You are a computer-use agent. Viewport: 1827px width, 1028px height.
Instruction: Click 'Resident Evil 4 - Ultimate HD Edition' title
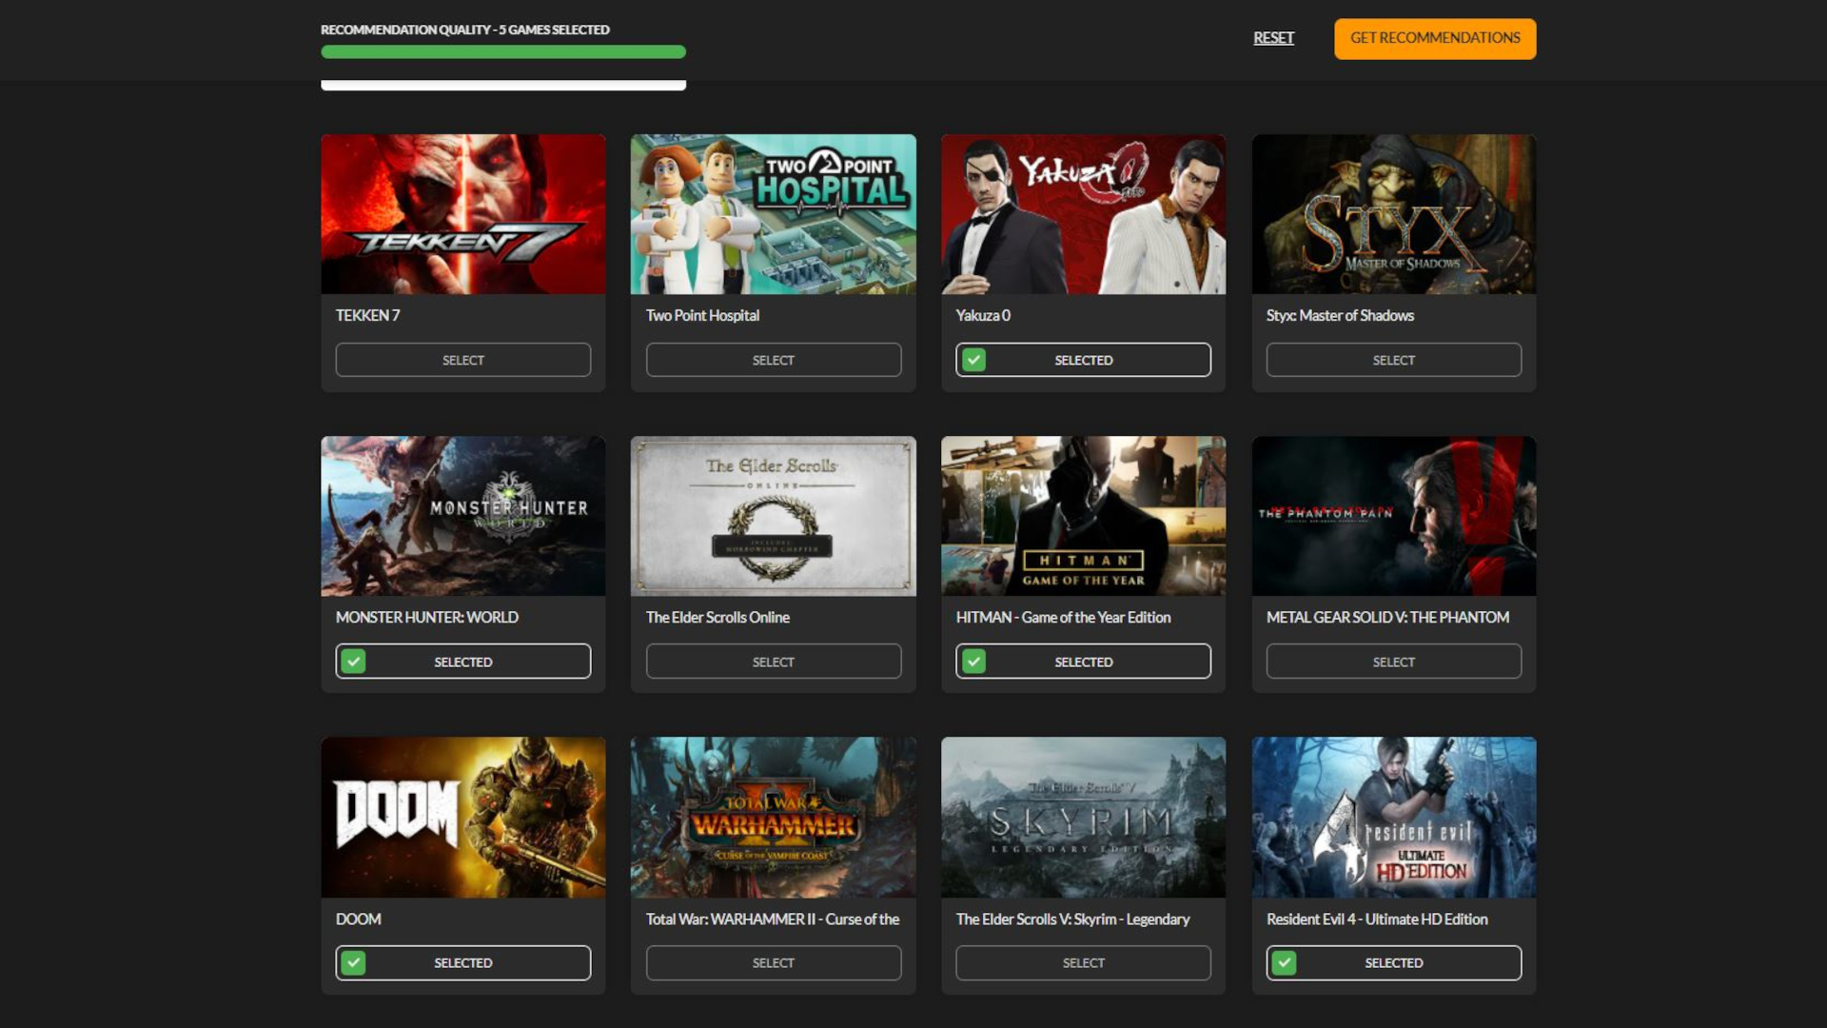click(1377, 919)
